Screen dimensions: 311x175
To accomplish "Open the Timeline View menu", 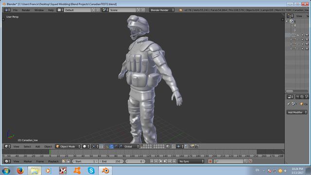I will [16, 161].
